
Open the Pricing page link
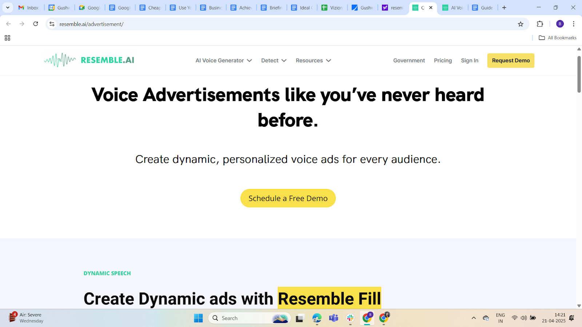tap(443, 61)
